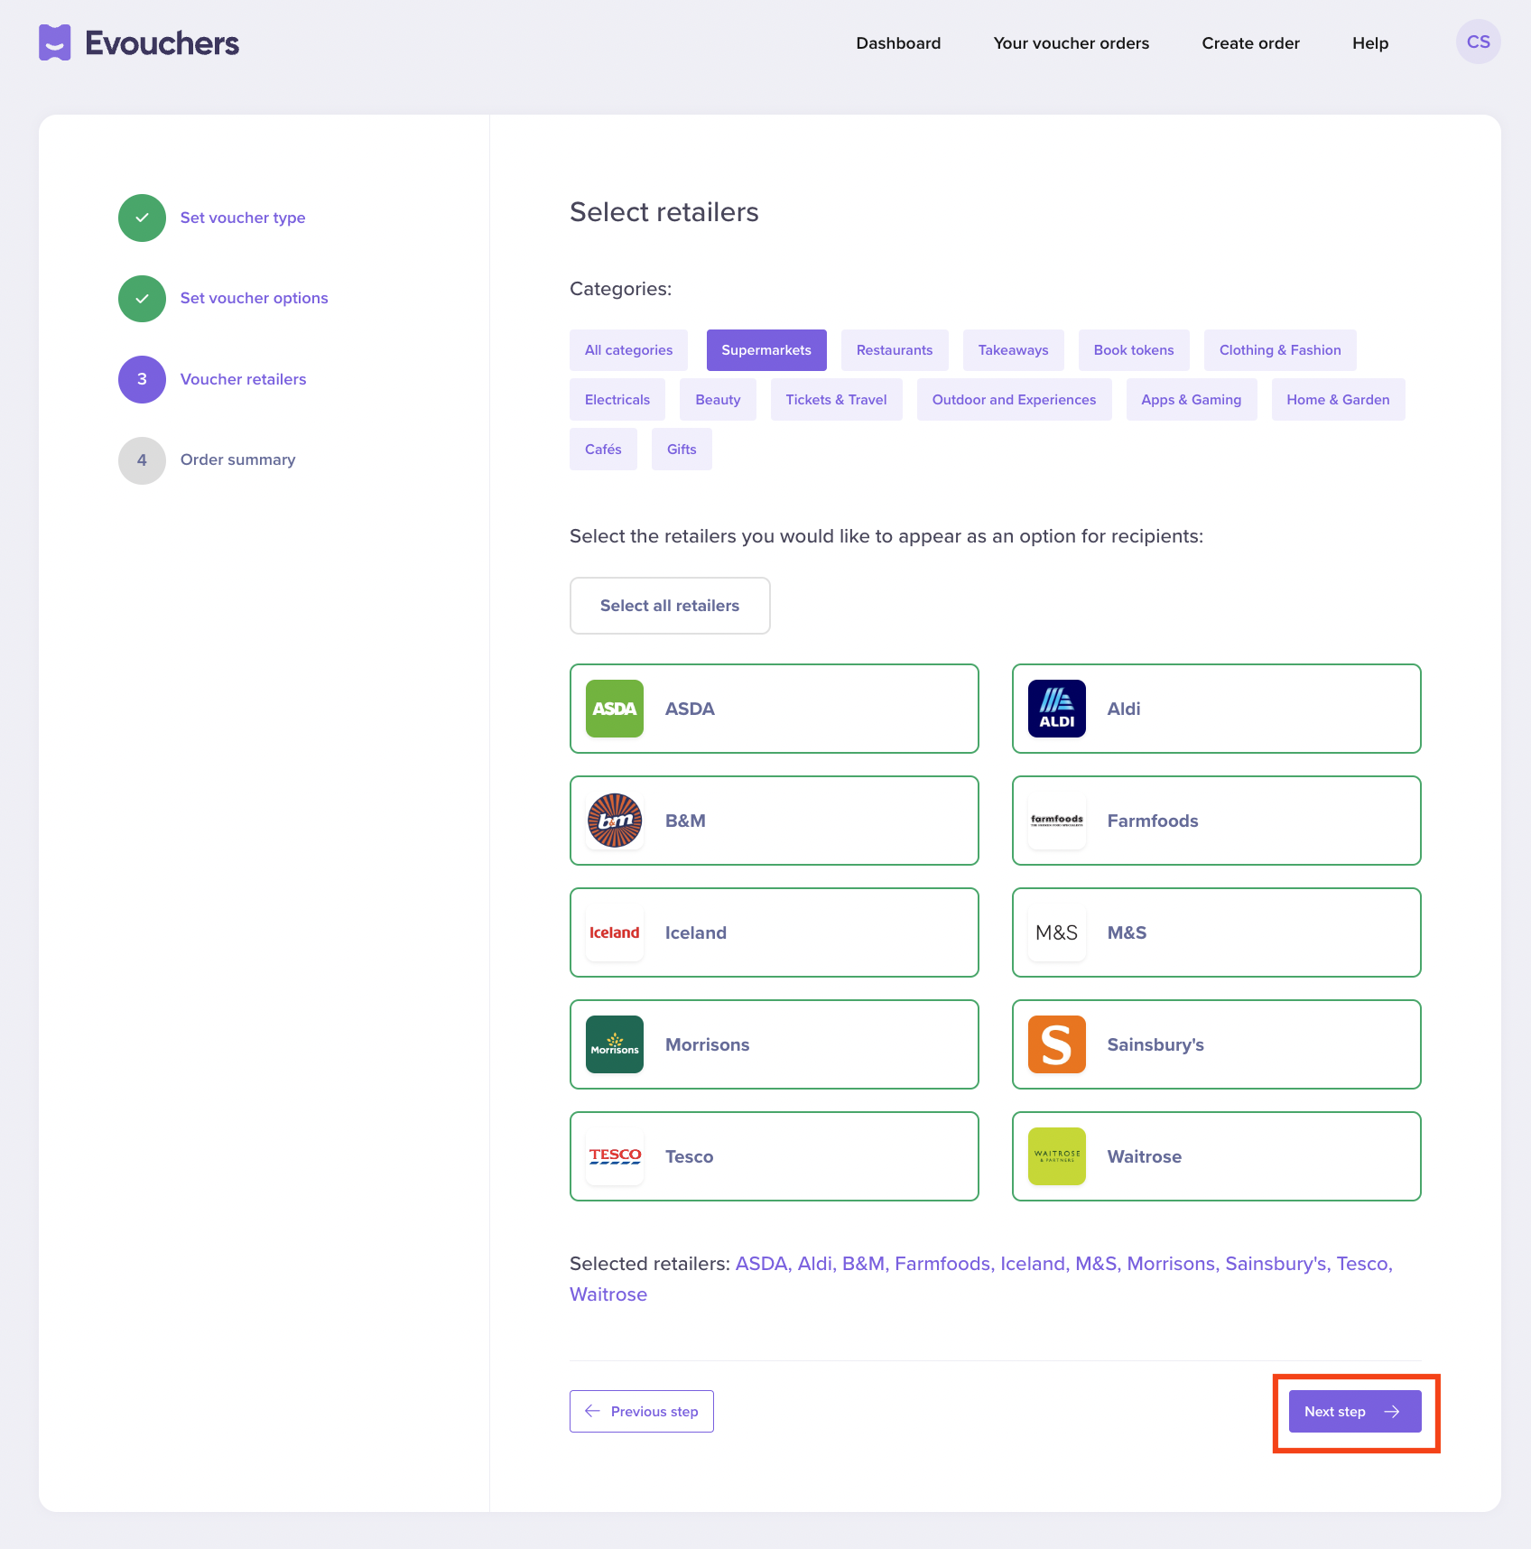
Task: Show All categories filter
Action: point(628,350)
